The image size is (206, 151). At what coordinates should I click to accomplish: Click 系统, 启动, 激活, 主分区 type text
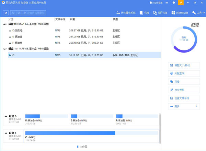tap(125, 55)
